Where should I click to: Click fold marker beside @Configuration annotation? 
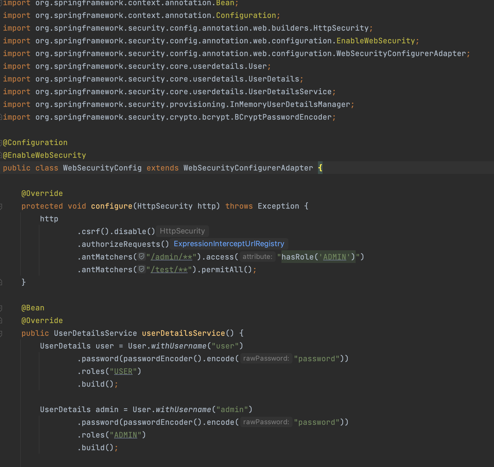1,143
